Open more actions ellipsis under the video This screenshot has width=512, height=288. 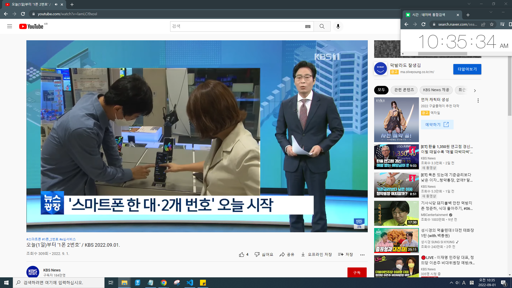coord(362,255)
